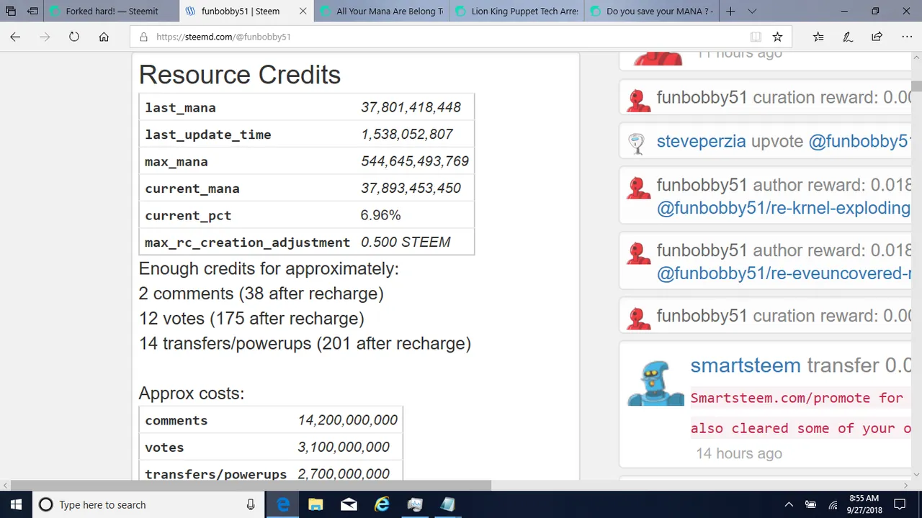
Task: Show hidden system tray icons chevron
Action: point(789,504)
